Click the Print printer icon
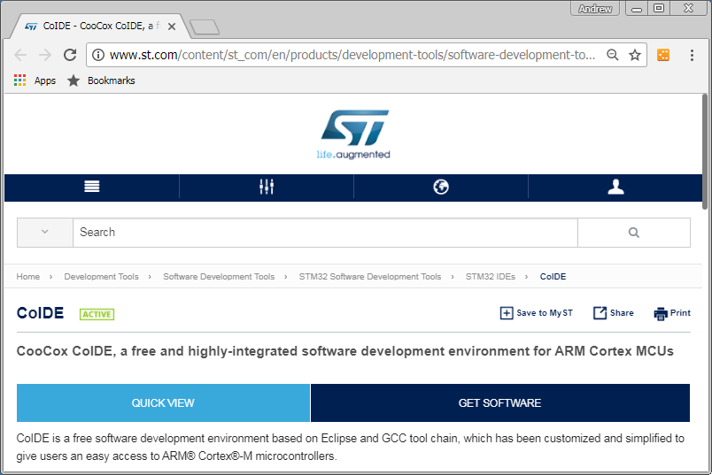The height and width of the screenshot is (475, 712). (661, 313)
